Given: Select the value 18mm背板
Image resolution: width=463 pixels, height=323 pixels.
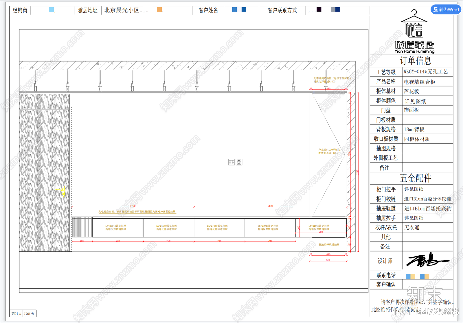Looking at the screenshot, I should (414, 129).
